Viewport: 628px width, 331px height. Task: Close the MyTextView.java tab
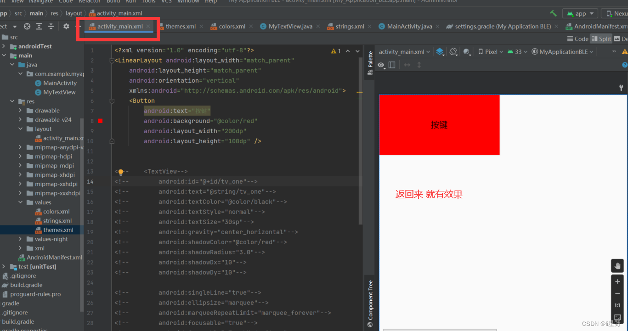318,27
